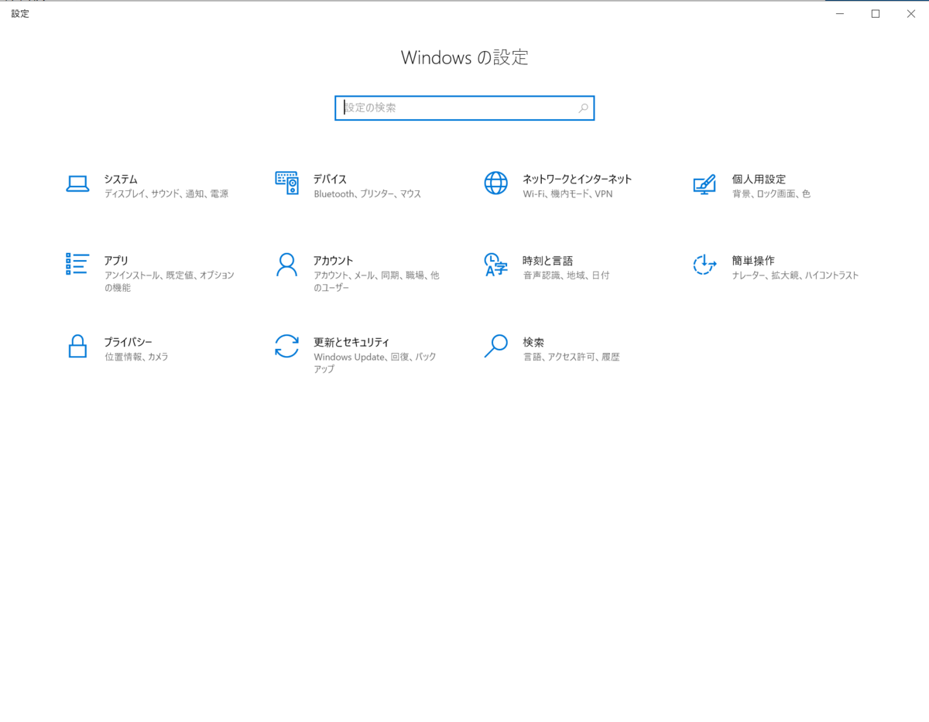Click the magnifier inside the search box
Viewport: 929px width, 722px height.
(x=583, y=108)
